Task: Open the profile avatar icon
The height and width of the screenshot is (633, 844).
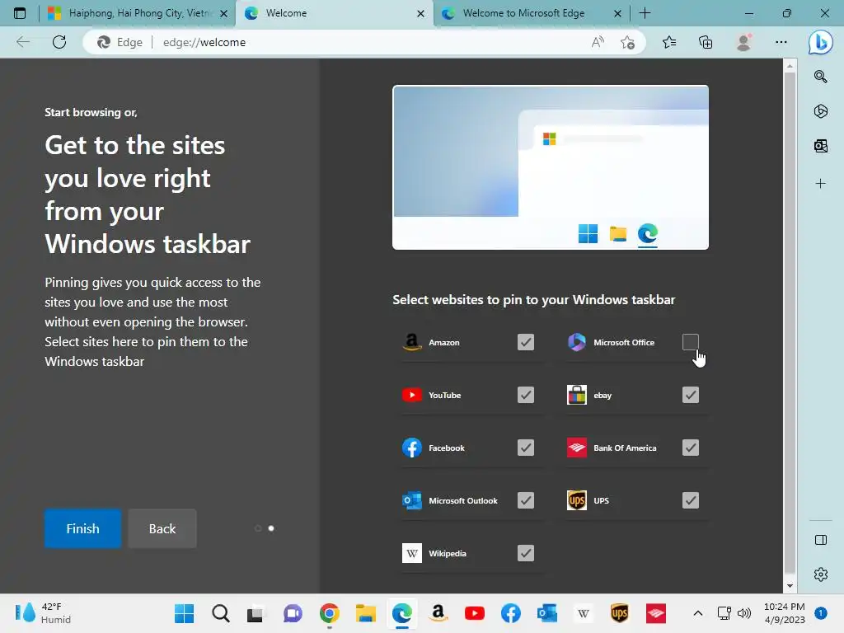Action: [x=744, y=42]
